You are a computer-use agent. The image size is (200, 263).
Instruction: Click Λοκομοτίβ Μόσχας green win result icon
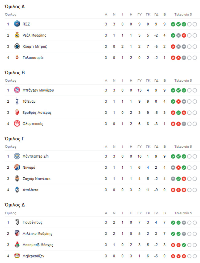(x=184, y=245)
